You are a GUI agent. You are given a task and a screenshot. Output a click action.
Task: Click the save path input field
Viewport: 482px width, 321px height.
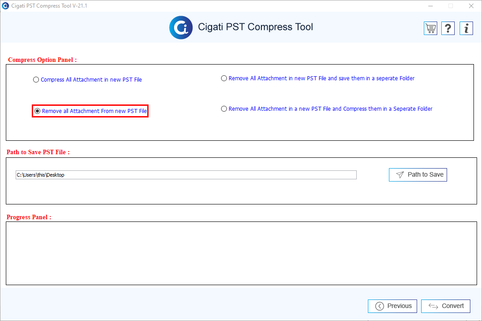(186, 175)
